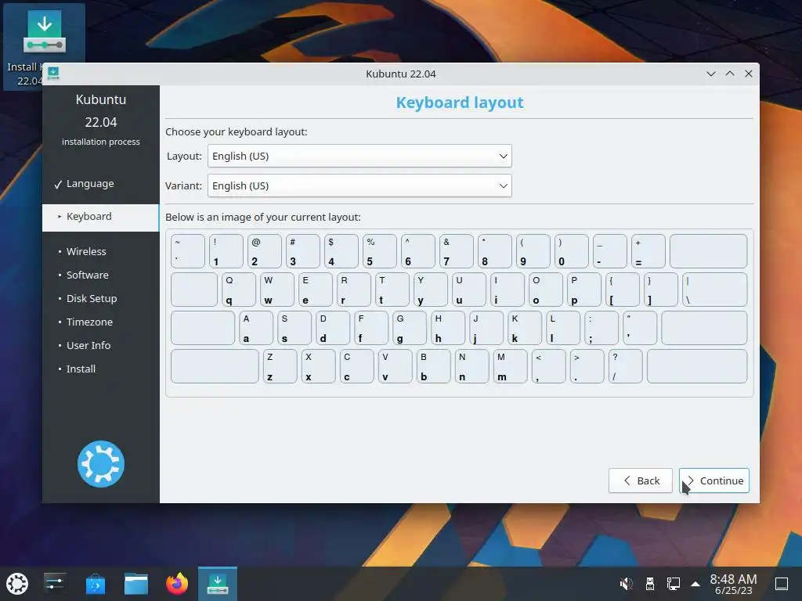
Task: Click the muted volume tray icon
Action: coord(626,584)
